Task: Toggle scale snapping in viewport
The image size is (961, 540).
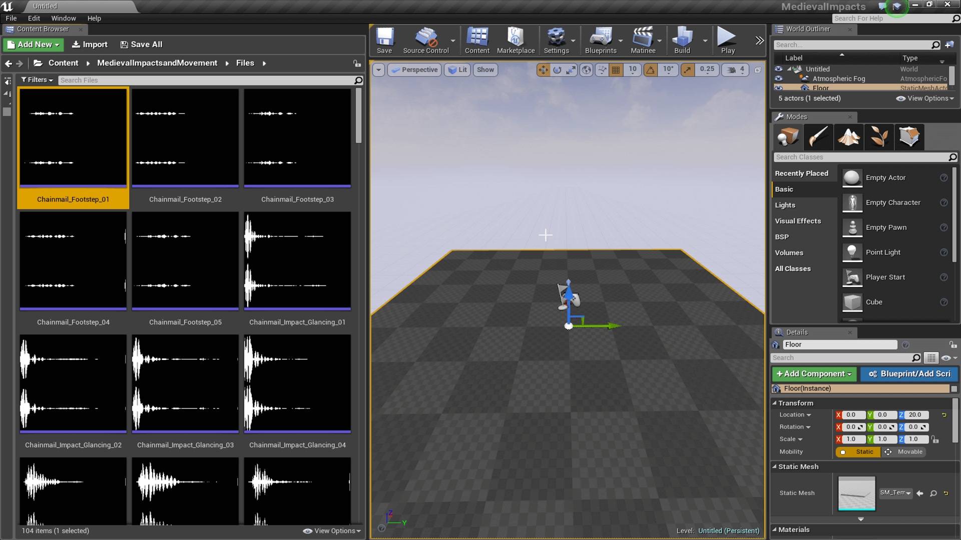Action: tap(688, 70)
